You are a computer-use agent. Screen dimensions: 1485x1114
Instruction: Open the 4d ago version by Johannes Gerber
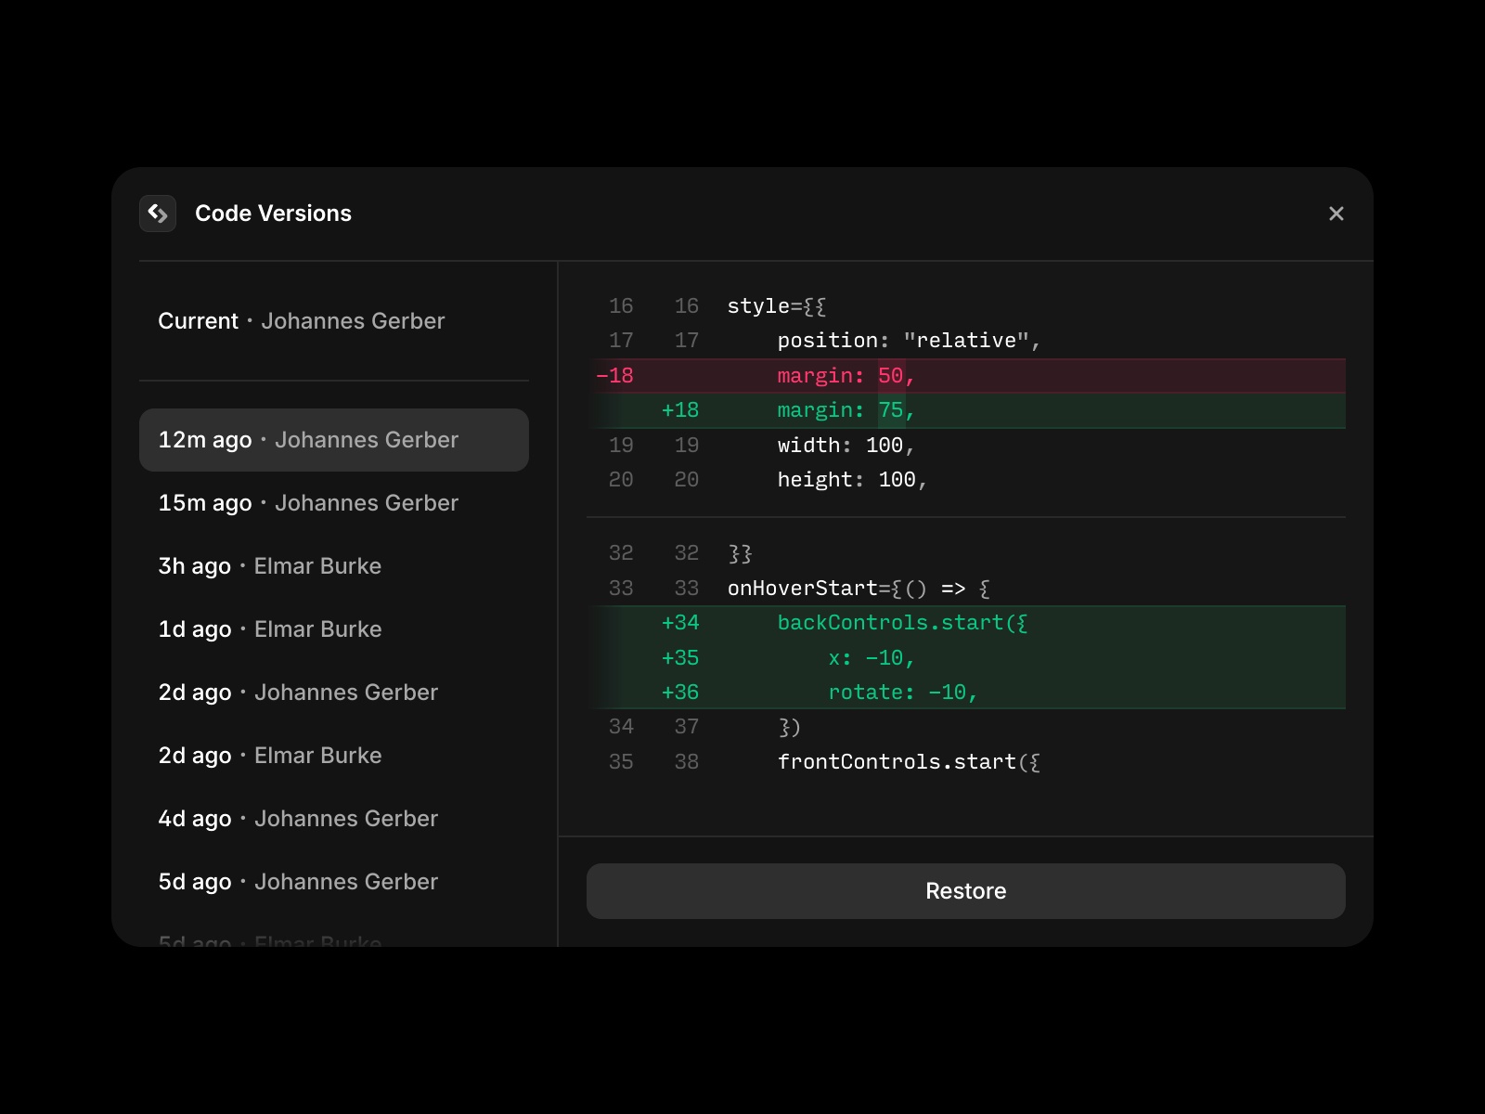(x=298, y=818)
